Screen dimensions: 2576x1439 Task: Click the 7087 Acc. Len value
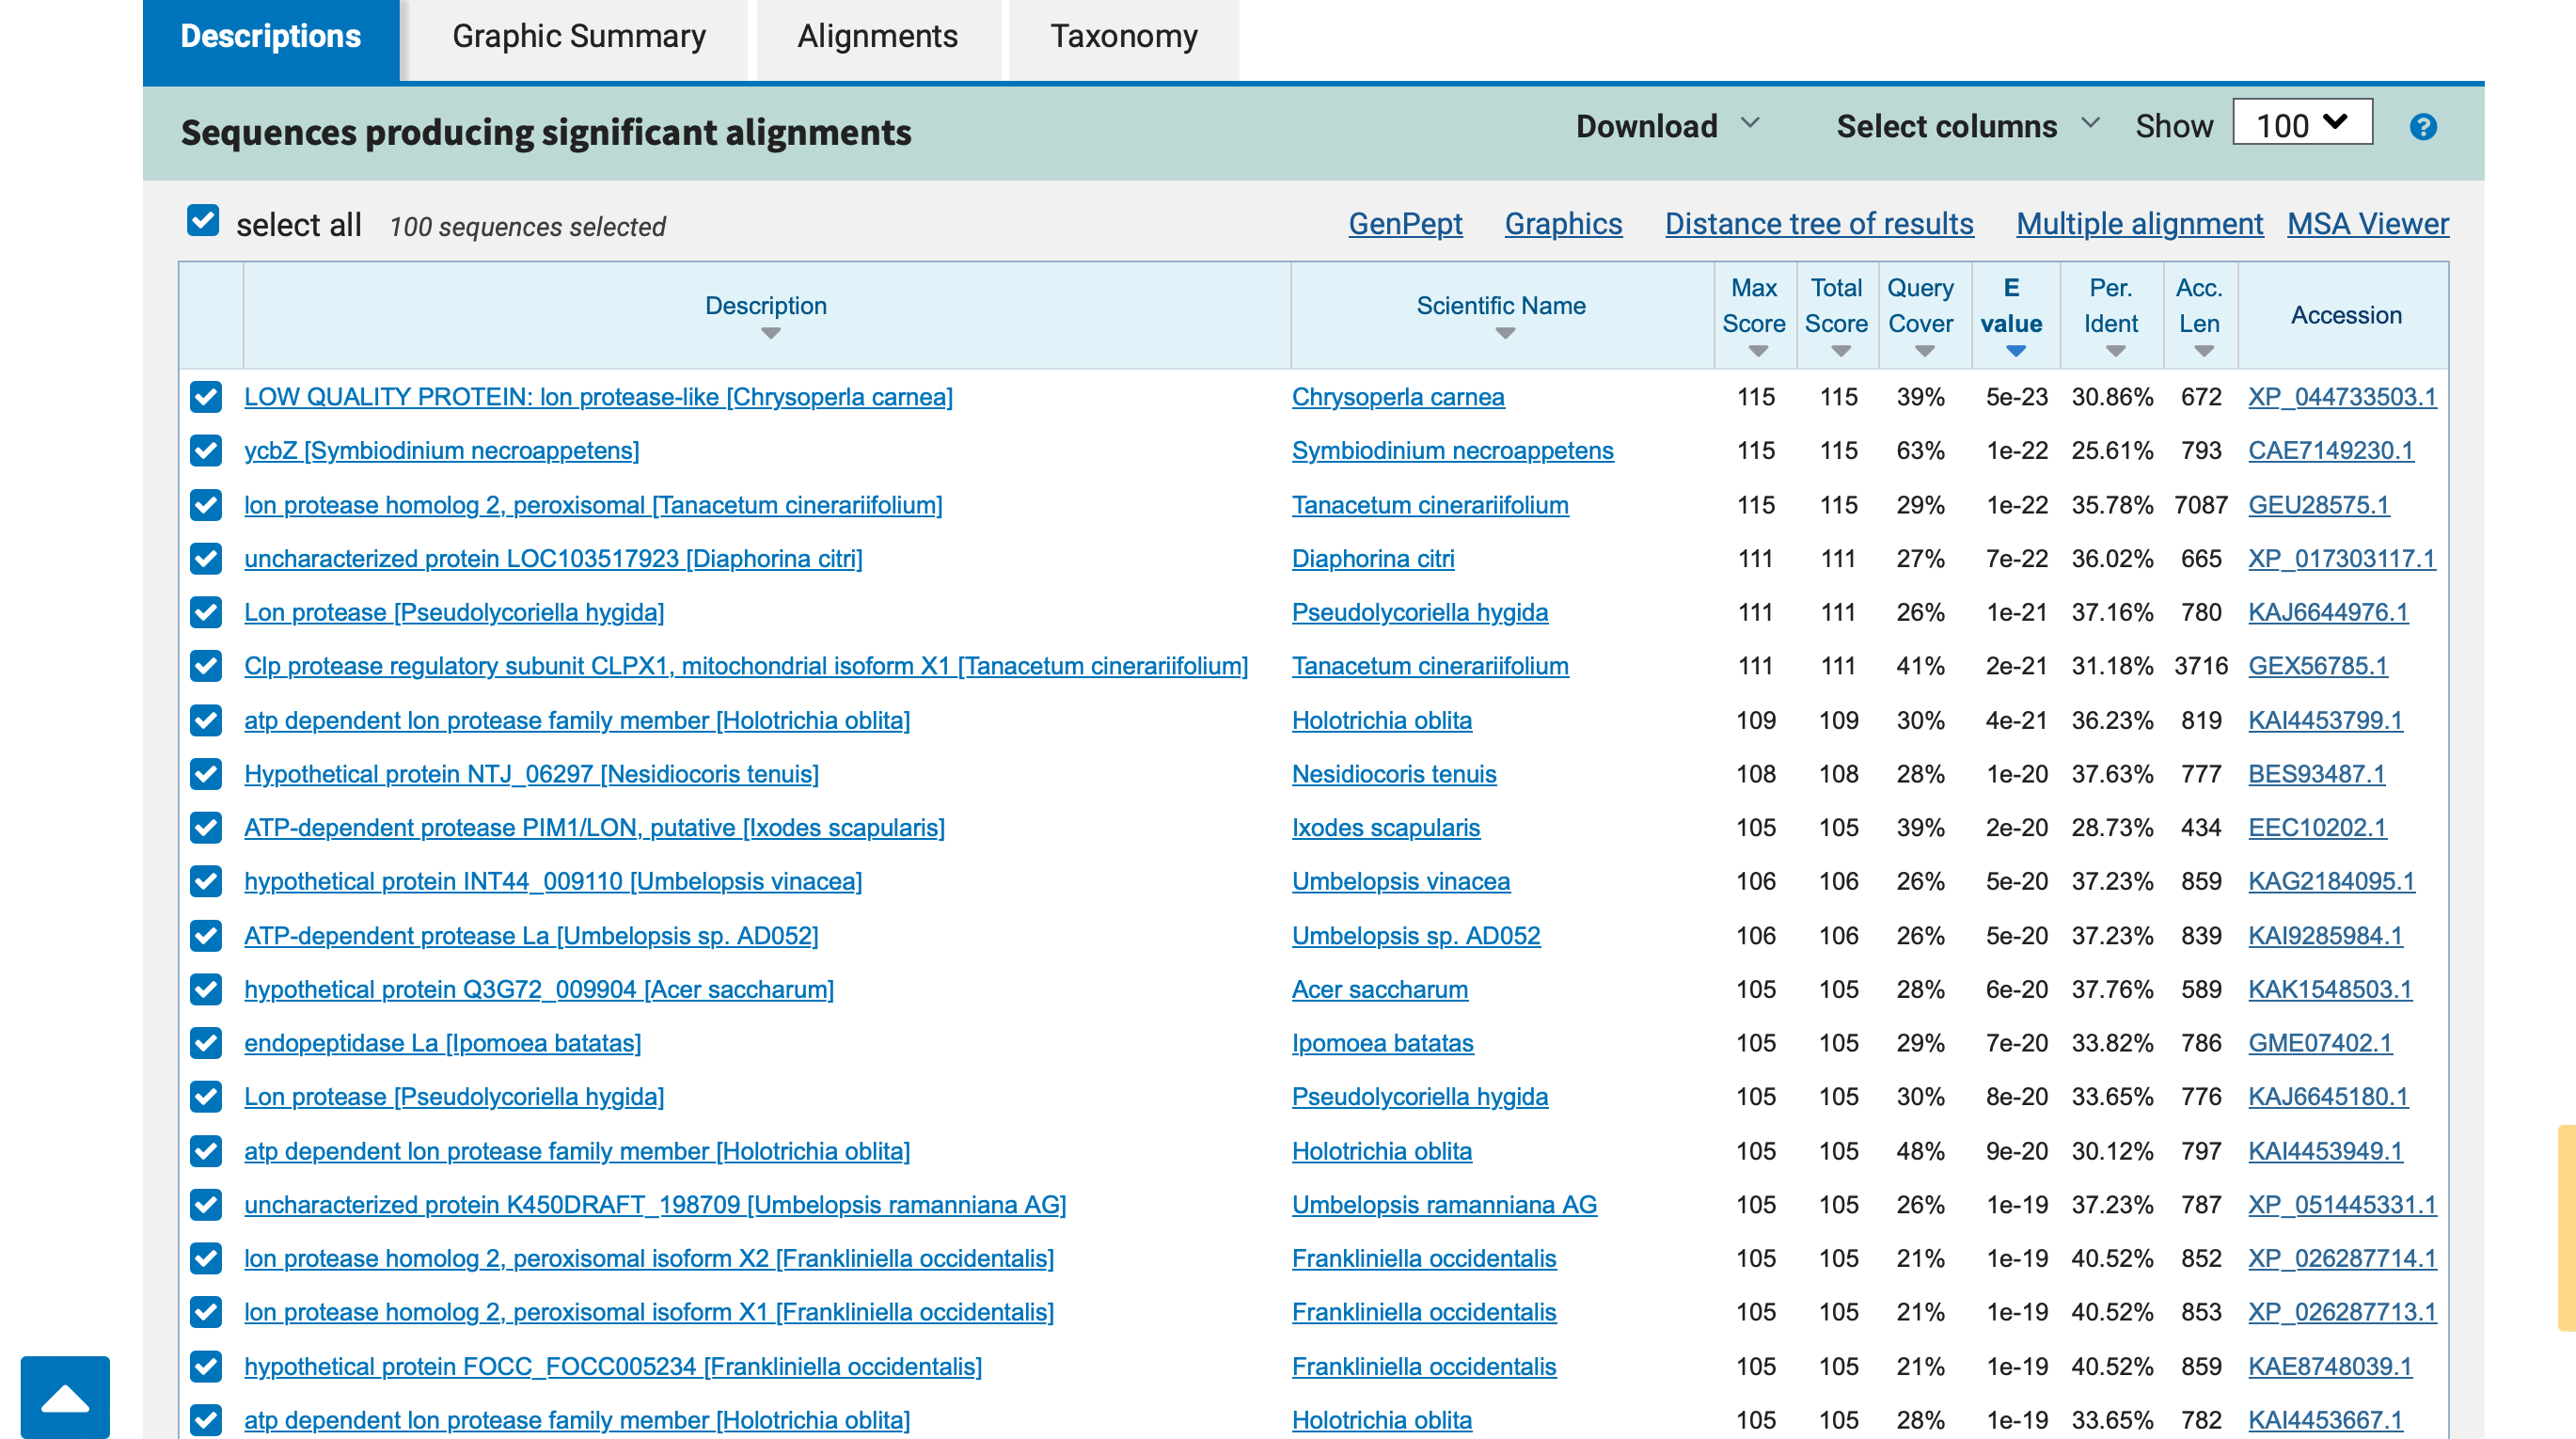(2200, 505)
